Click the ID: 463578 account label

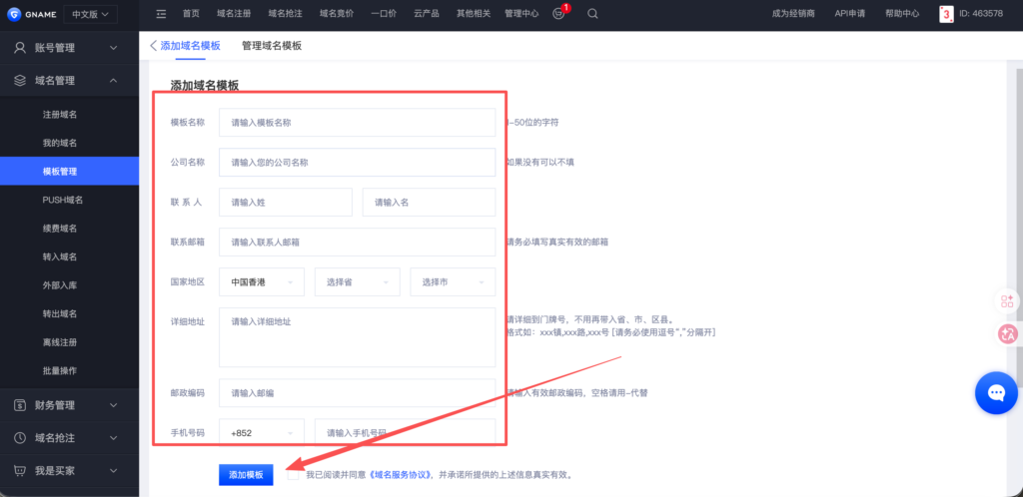981,14
